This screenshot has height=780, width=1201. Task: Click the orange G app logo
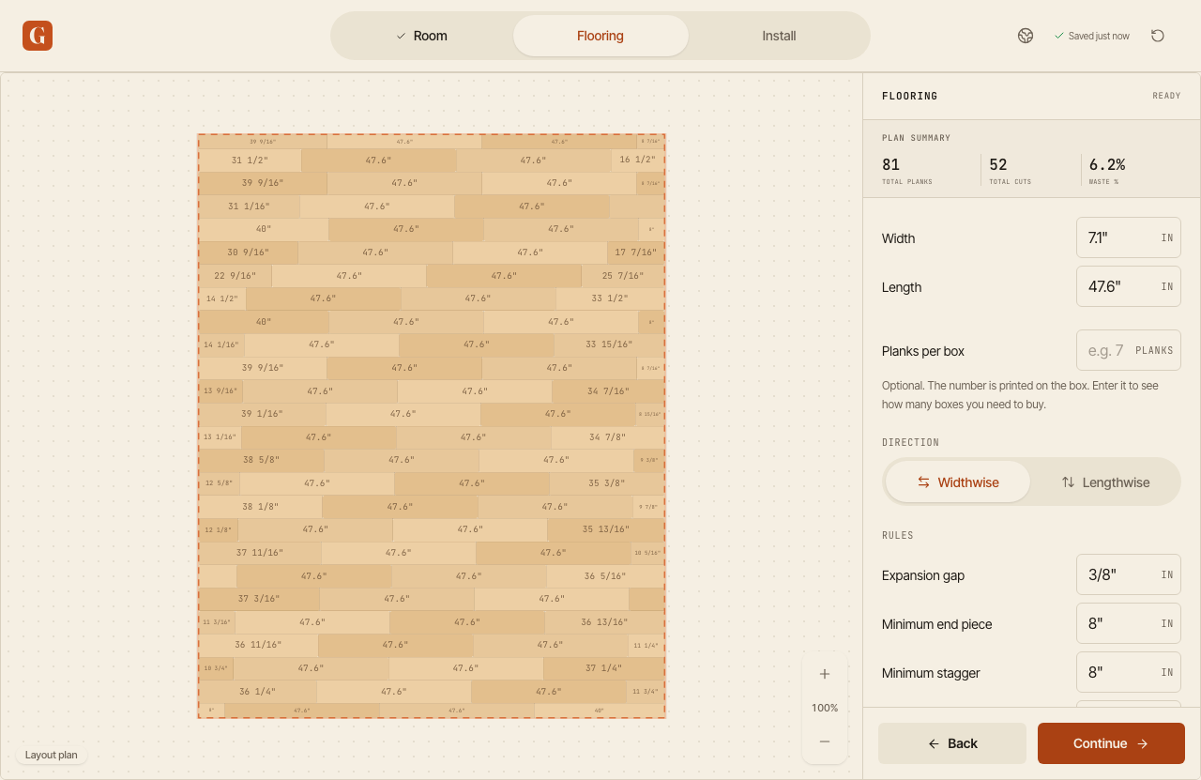point(38,36)
